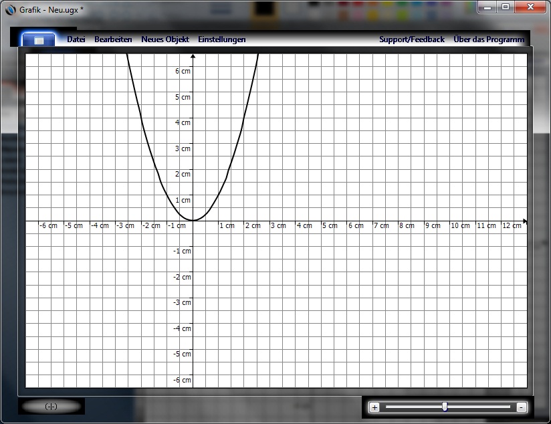Open Support/Feedback link
Viewport: 551px width, 424px height.
pyautogui.click(x=411, y=39)
